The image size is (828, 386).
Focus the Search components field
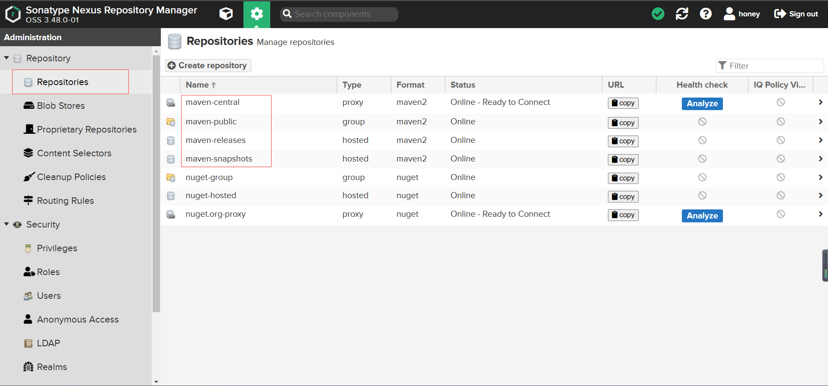[339, 14]
